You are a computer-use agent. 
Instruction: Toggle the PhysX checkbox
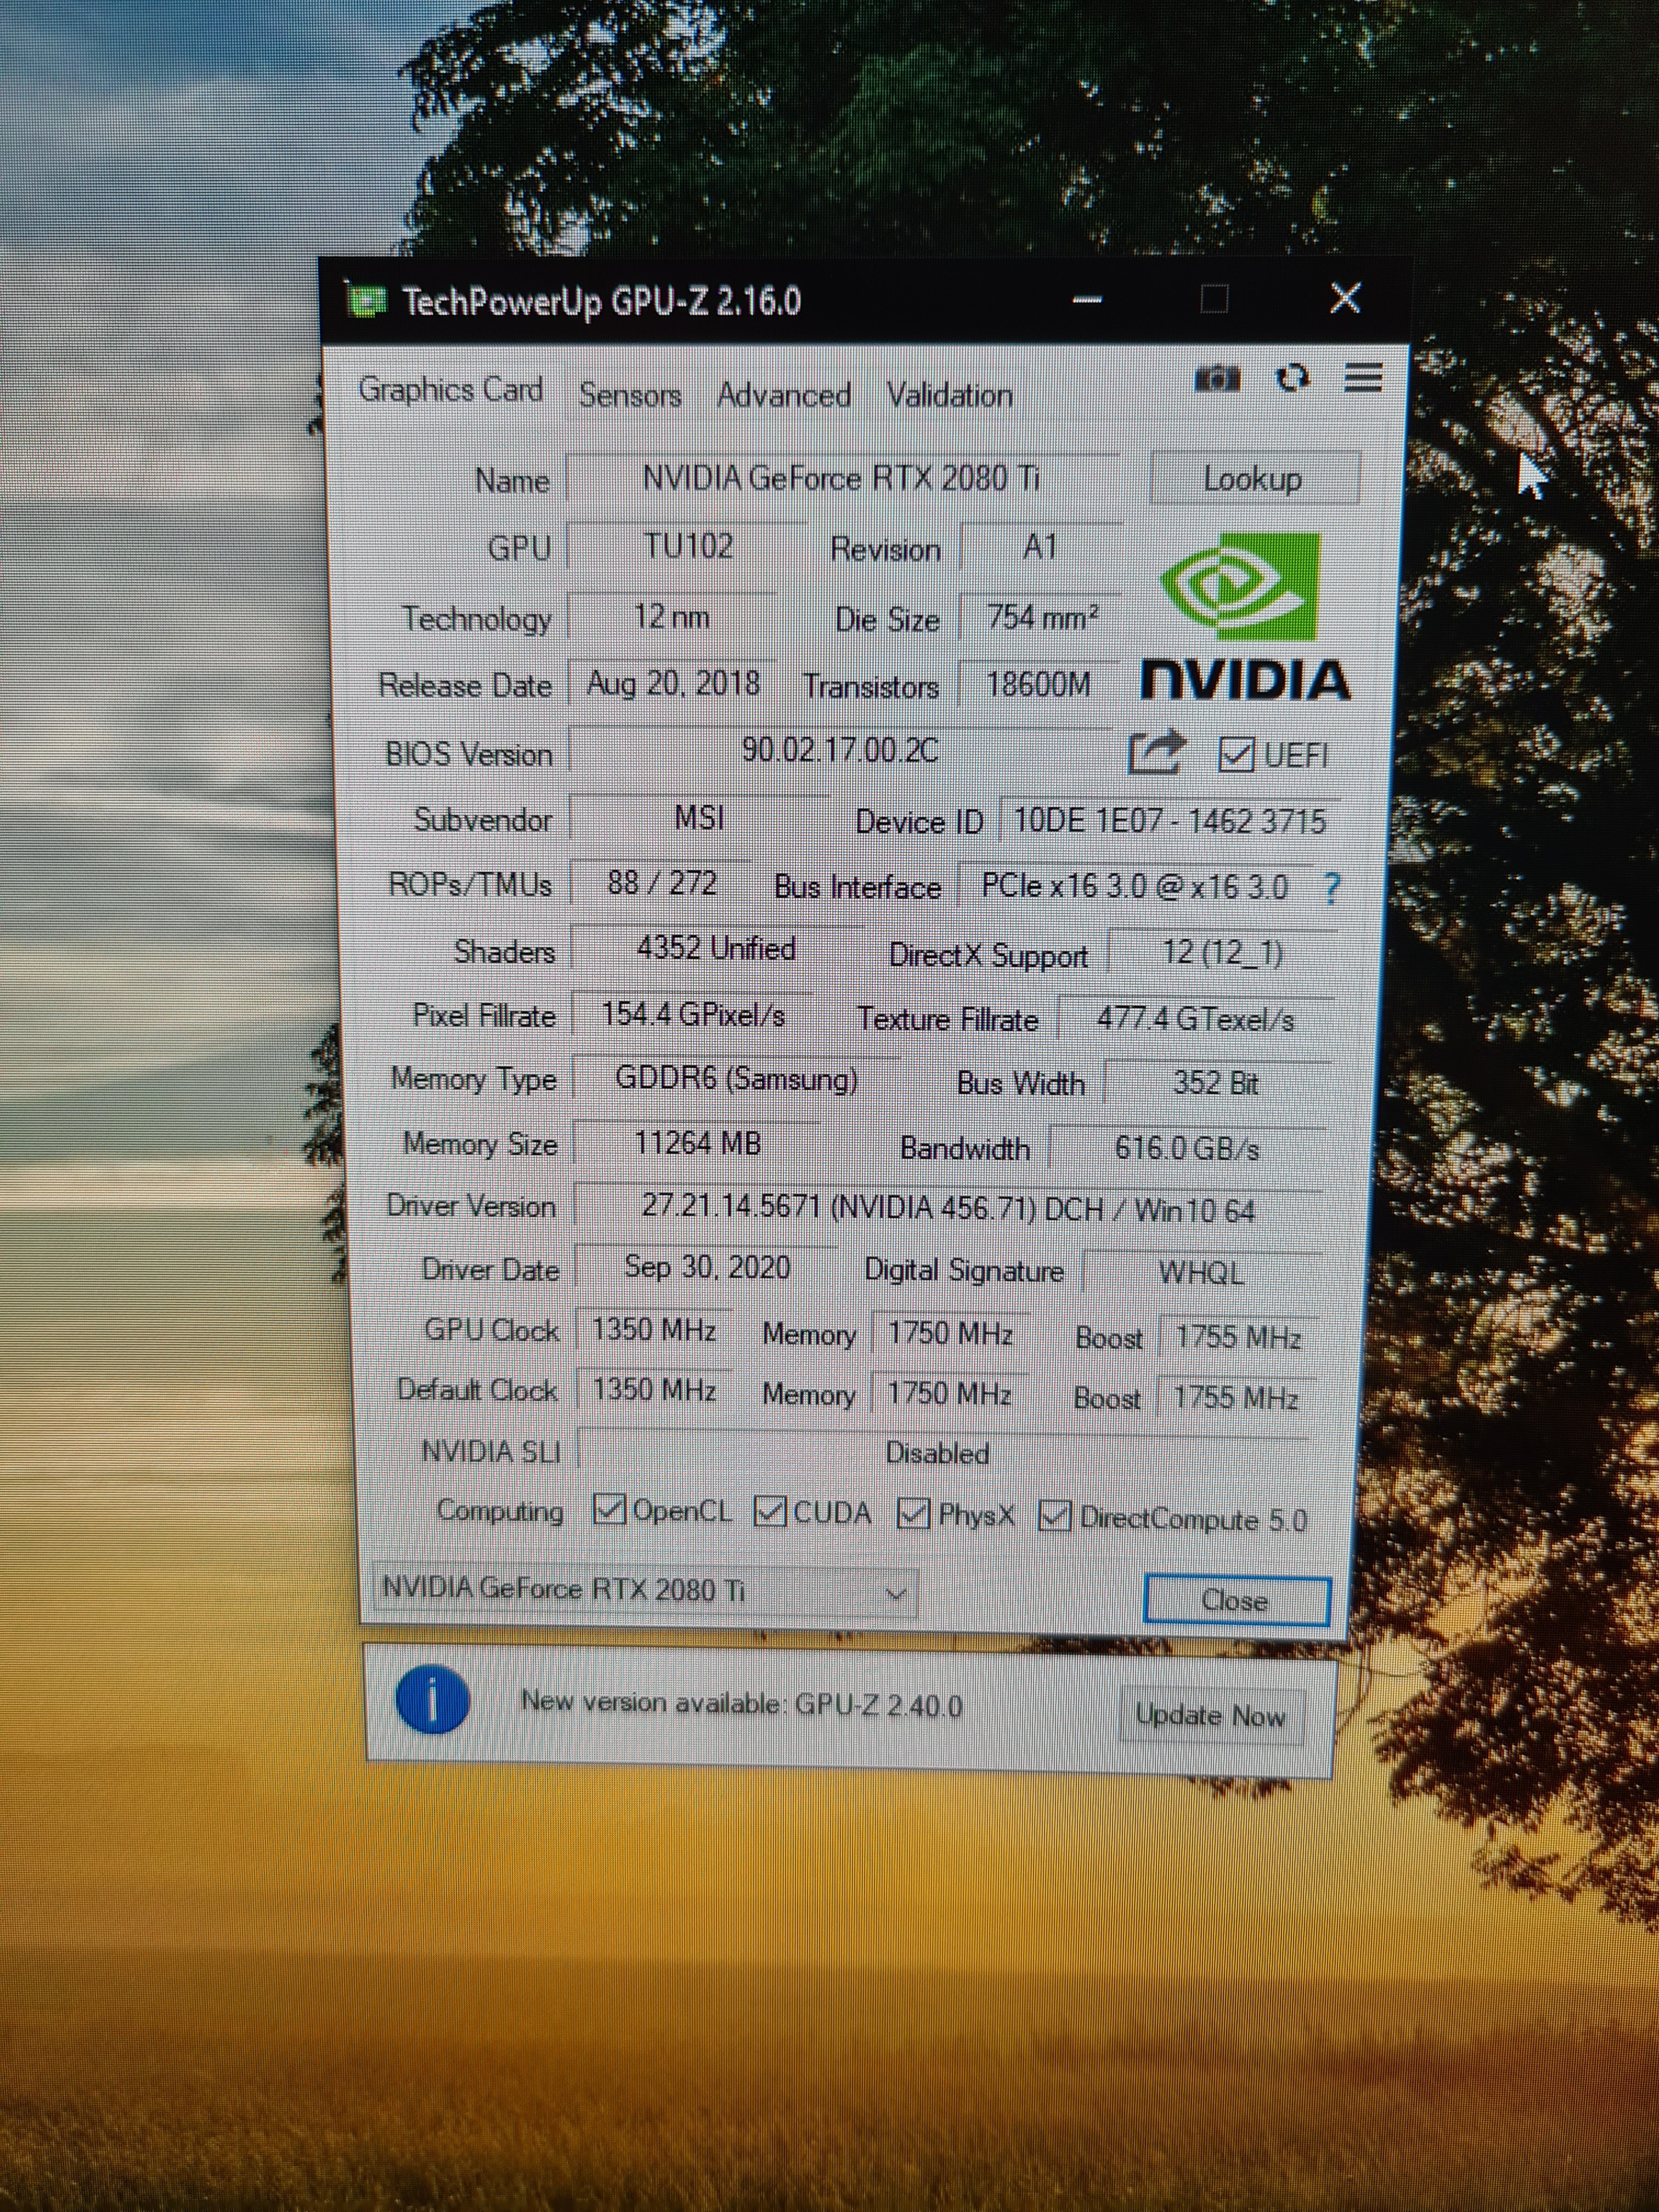(x=913, y=1514)
